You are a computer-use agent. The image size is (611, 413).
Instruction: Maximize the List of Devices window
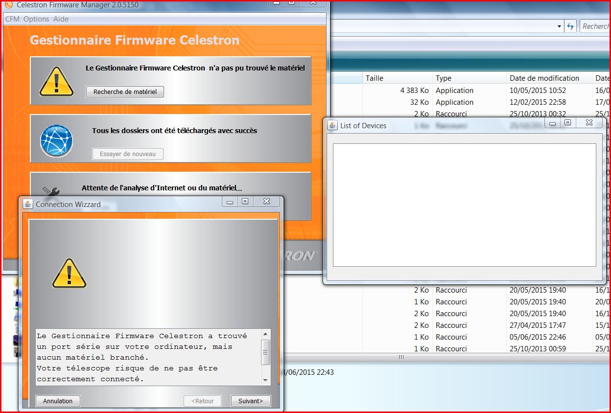[567, 123]
